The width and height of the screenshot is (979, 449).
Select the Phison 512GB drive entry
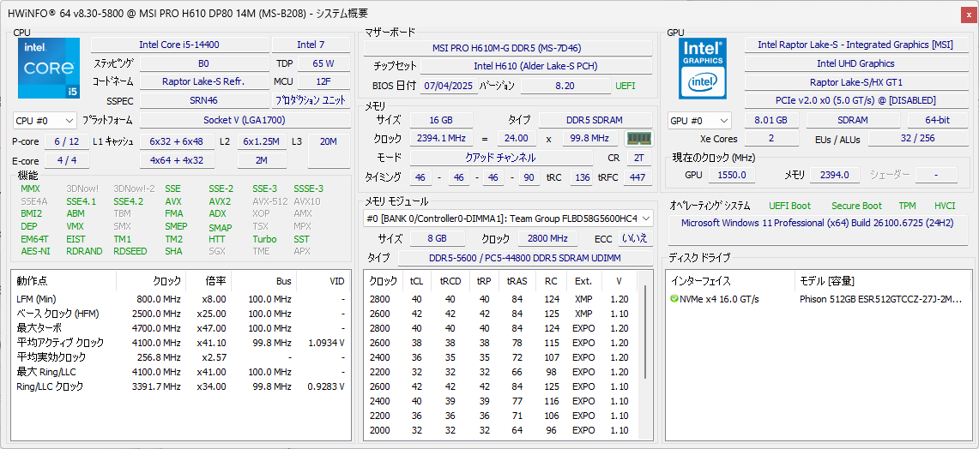tap(880, 299)
